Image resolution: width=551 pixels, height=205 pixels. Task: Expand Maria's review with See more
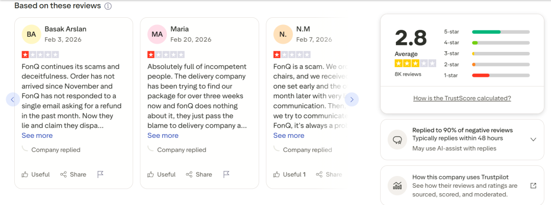163,136
